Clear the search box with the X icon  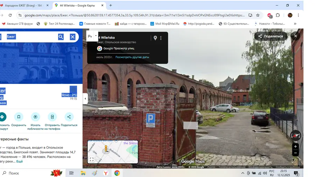point(72,37)
